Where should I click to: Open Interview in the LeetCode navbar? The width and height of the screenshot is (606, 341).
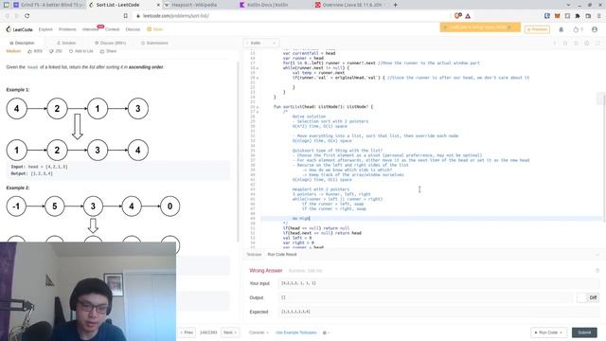pyautogui.click(x=91, y=29)
